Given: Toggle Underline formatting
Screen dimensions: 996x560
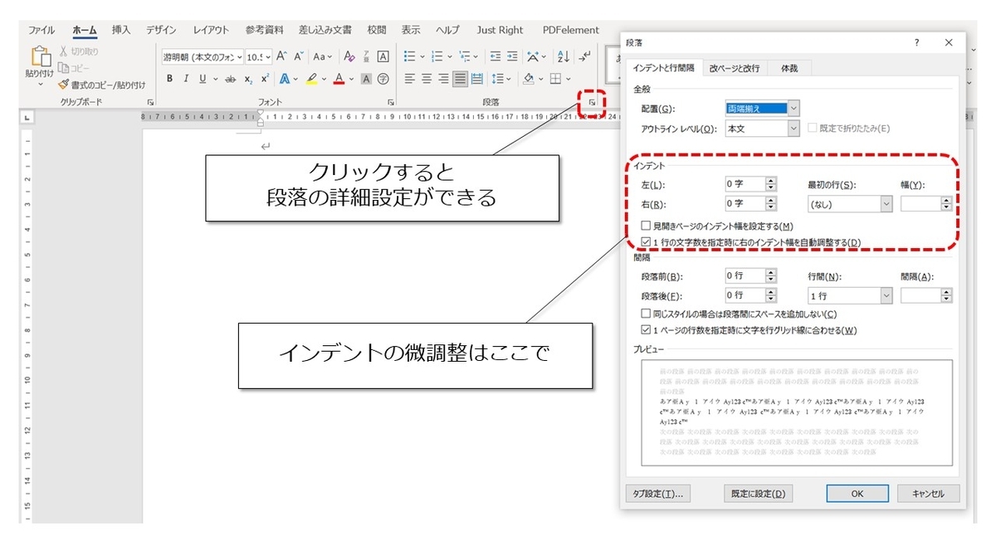Looking at the screenshot, I should point(203,79).
